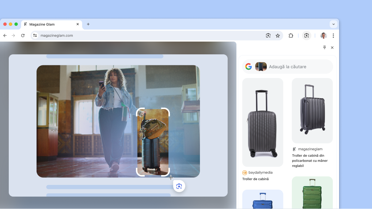Close the Magazine Glam tab
372x209 pixels.
point(77,24)
